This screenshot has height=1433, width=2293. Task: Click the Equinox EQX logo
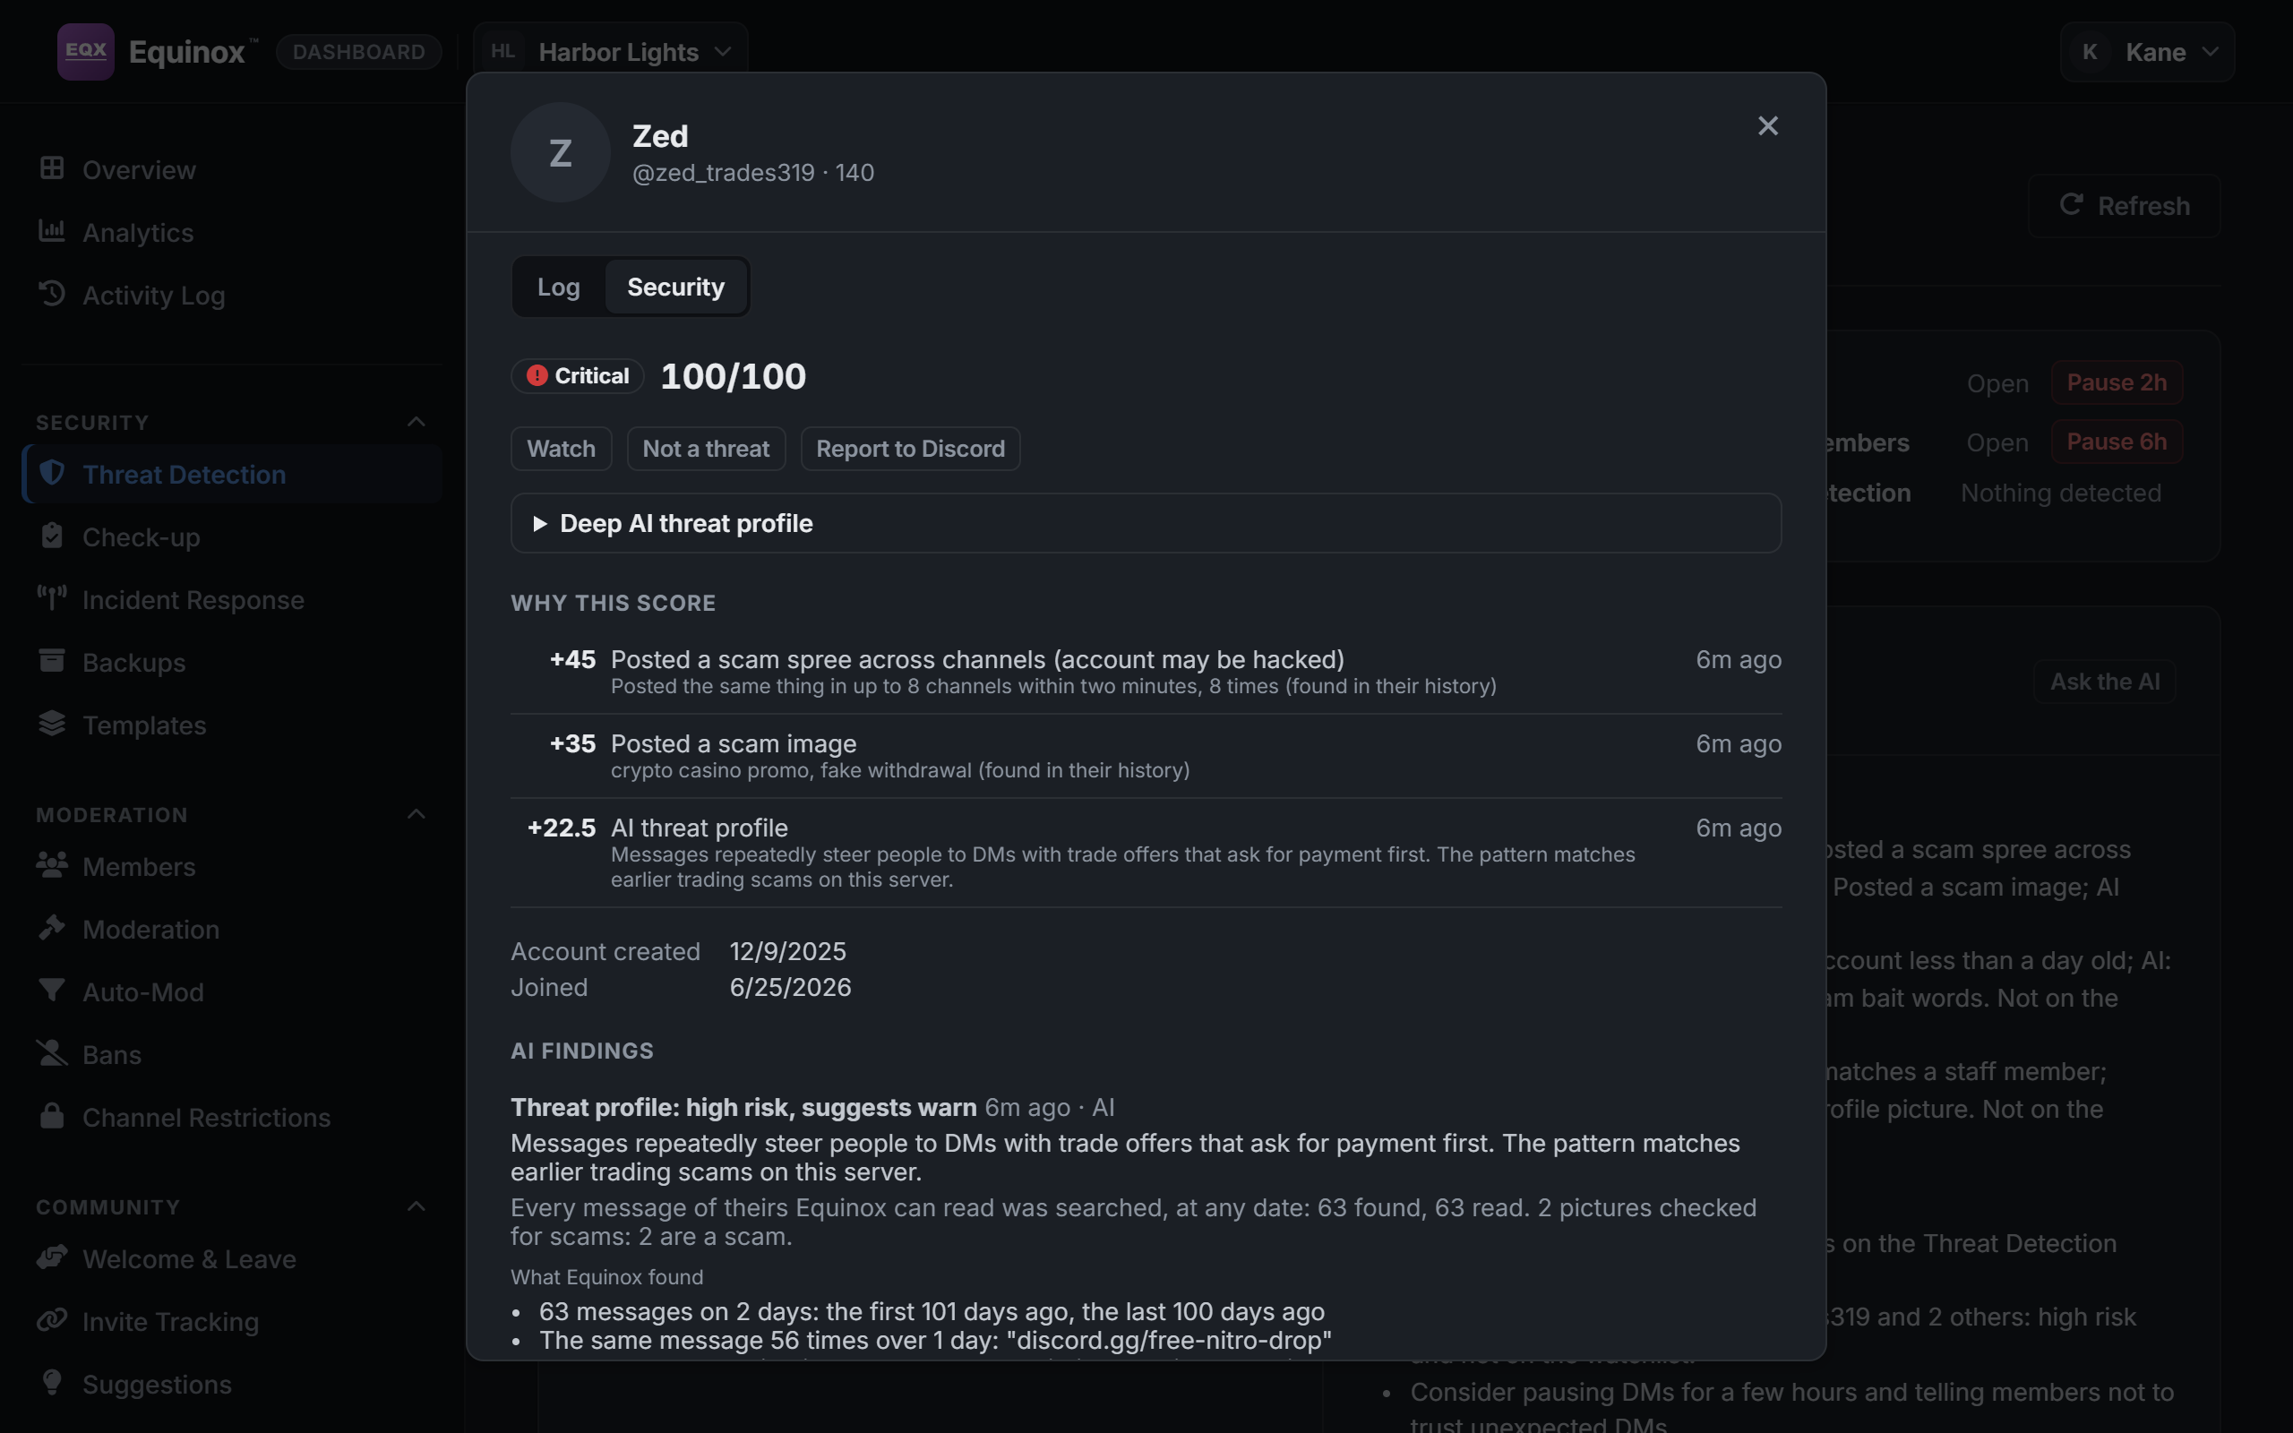point(86,51)
